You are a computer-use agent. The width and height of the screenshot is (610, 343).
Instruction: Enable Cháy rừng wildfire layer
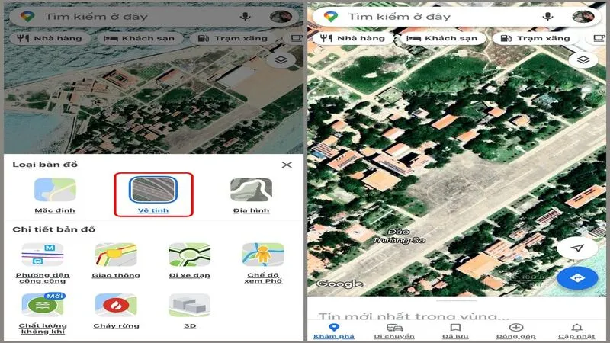coord(116,311)
